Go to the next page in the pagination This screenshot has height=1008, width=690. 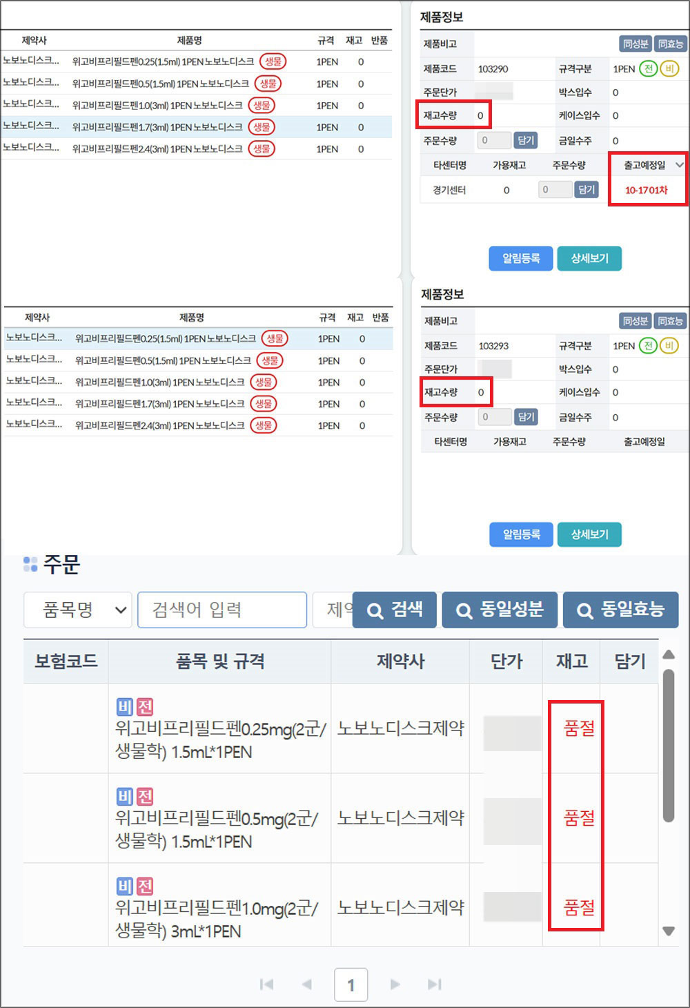pos(395,985)
